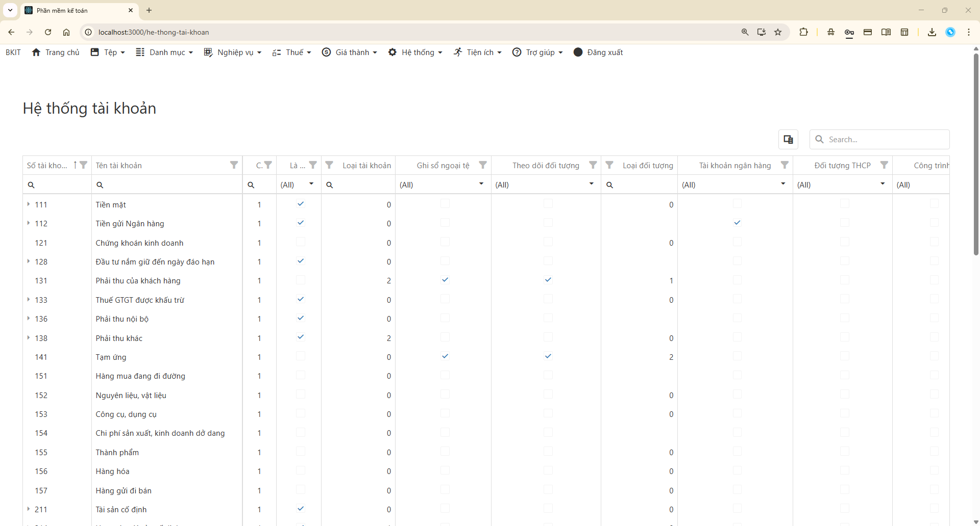This screenshot has height=526, width=980.
Task: Click filter icon on Theo dõi đối tượng column
Action: (x=593, y=165)
